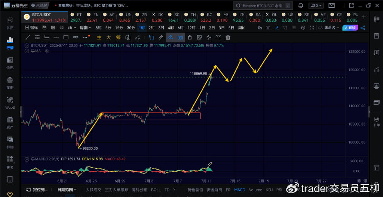Viewport: 383px width, 197px height.
Task: Open 策略 strategy in sidebar
Action: pos(10,83)
